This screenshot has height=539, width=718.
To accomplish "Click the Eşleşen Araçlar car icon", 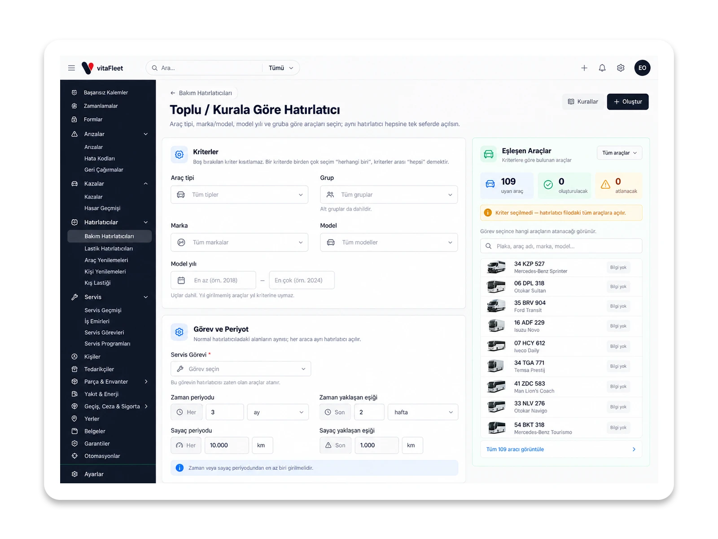I will click(x=489, y=155).
